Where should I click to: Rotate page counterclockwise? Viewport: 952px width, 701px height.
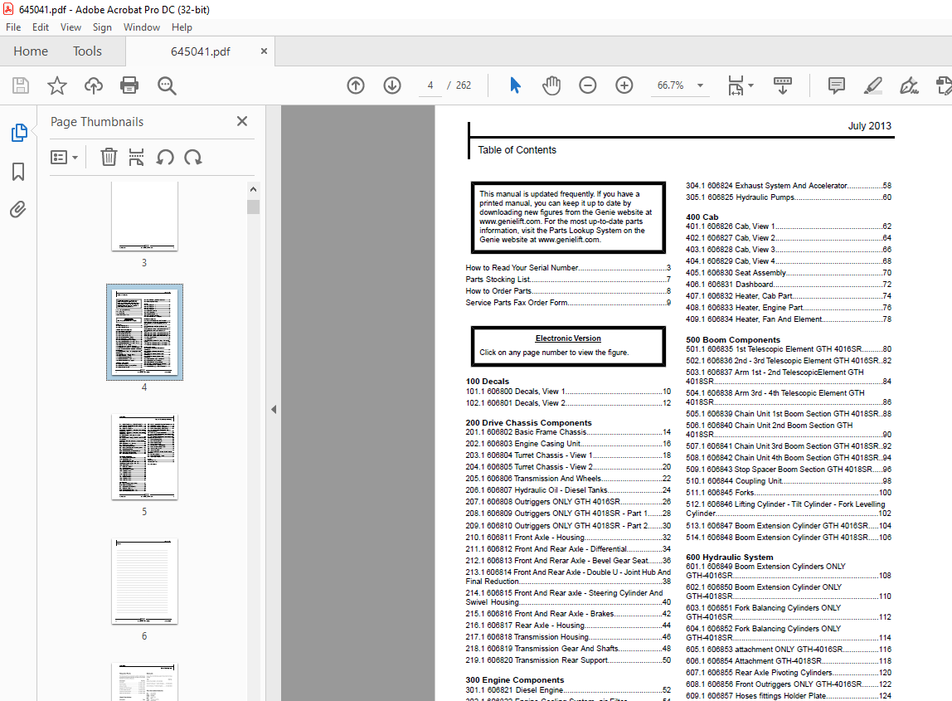[165, 158]
